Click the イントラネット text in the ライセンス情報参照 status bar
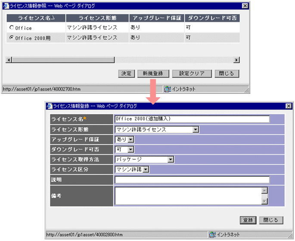 point(183,89)
